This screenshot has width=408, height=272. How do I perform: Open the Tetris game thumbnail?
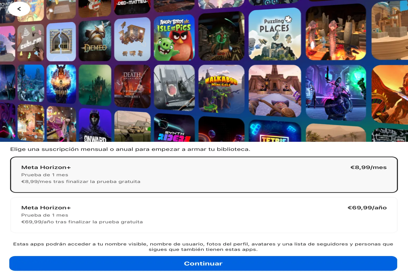pos(275,131)
